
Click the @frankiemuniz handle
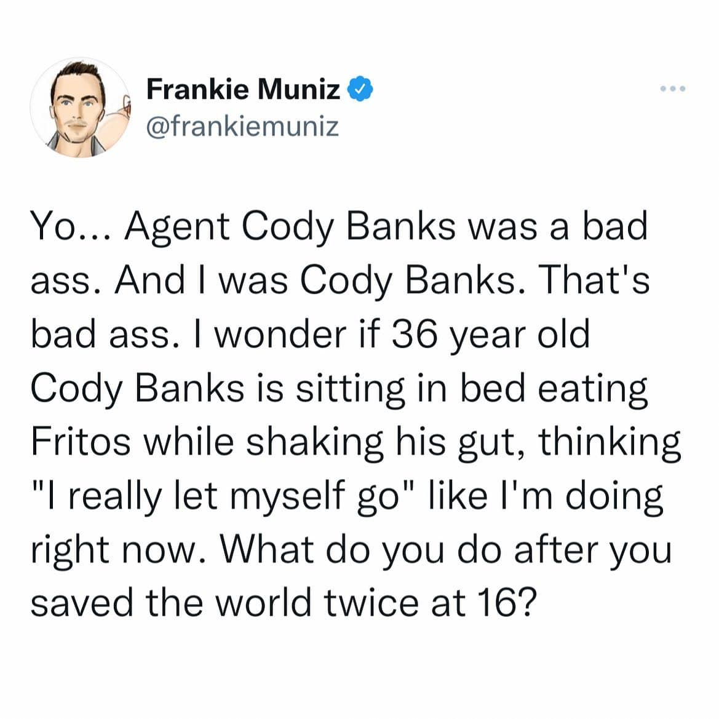pyautogui.click(x=242, y=126)
